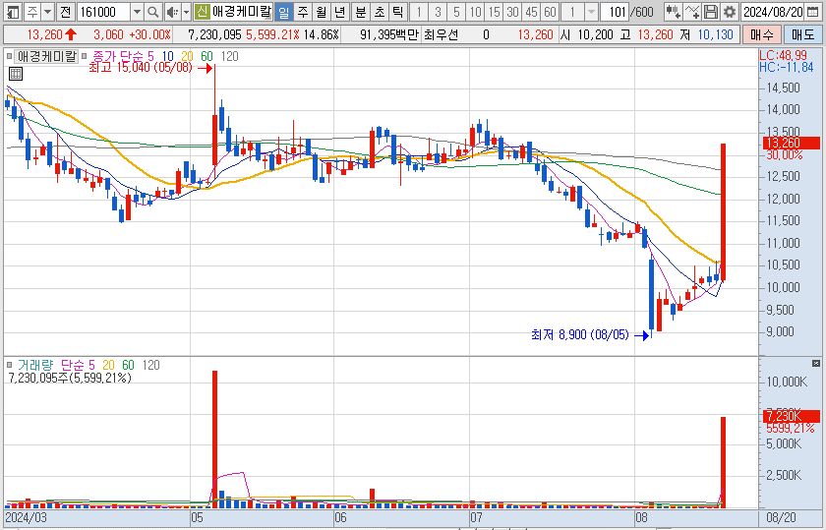This screenshot has height=530, width=826.
Task: Click the 매수 buy button
Action: (762, 35)
